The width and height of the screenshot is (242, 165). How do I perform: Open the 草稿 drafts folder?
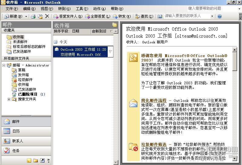[18, 70]
